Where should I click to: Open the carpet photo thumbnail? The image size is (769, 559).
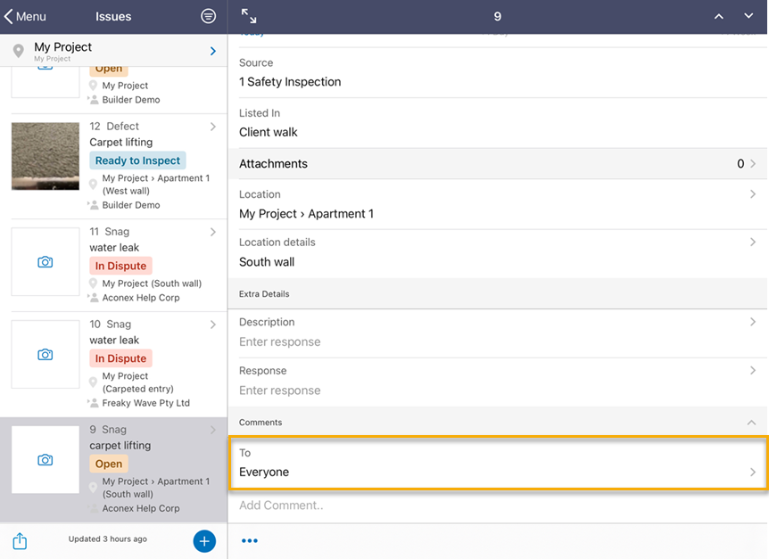[45, 156]
